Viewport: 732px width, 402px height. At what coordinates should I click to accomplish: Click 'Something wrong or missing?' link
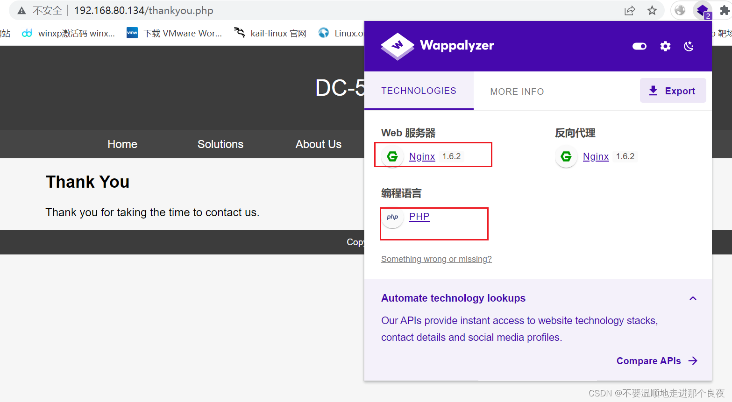pyautogui.click(x=436, y=259)
